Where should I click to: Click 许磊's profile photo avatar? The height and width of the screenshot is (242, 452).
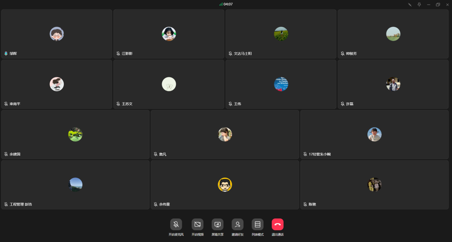[393, 84]
